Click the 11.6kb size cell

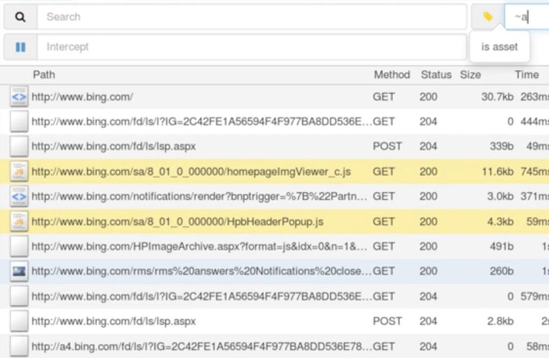[x=498, y=172]
